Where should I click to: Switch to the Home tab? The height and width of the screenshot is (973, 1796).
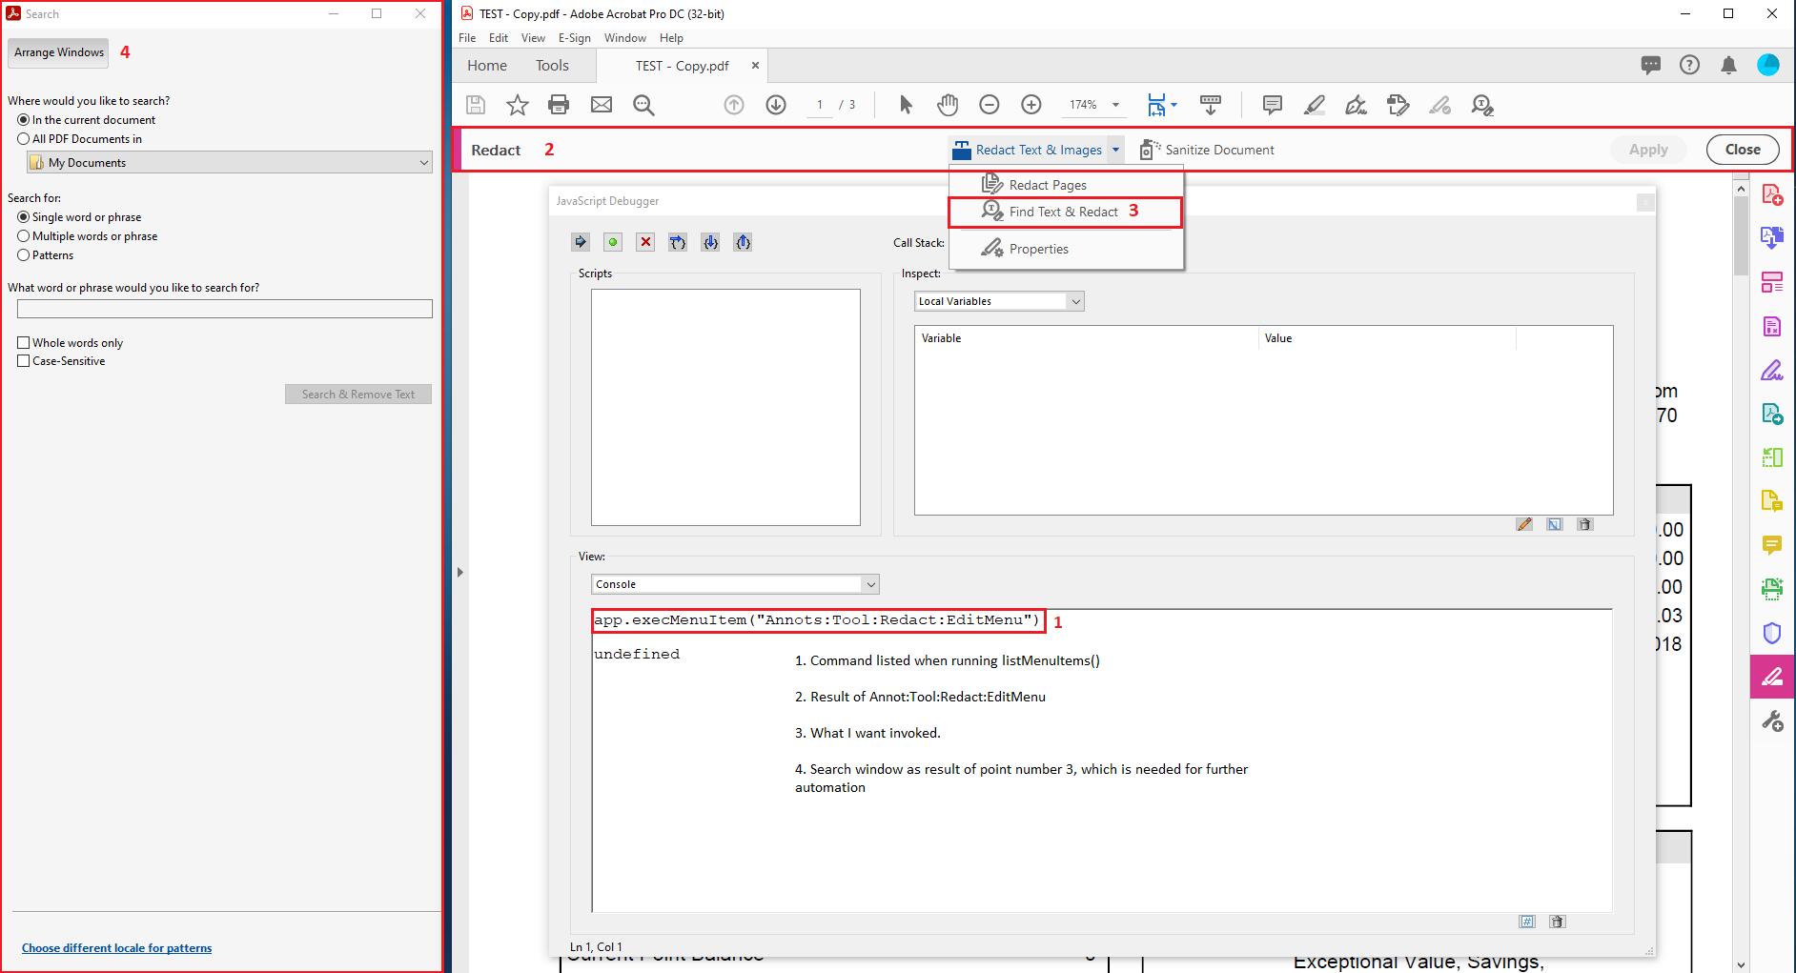(487, 66)
